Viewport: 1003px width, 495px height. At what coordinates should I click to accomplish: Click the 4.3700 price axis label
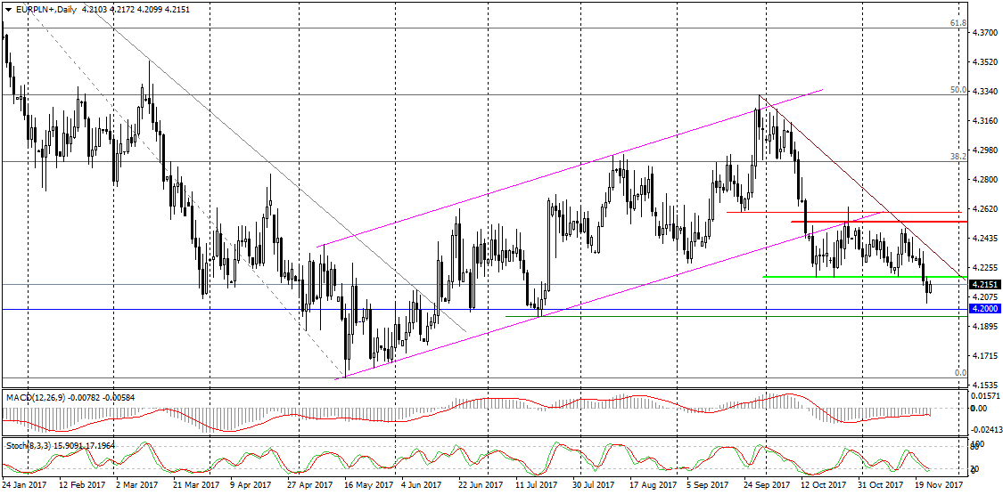[x=983, y=32]
